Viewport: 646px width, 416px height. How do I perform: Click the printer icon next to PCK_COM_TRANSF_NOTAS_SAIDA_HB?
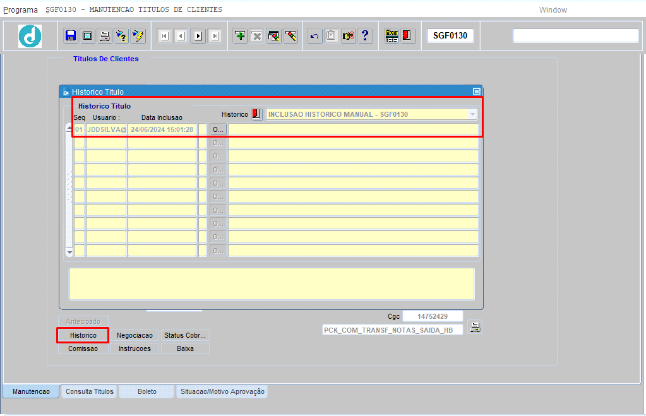[x=476, y=327]
